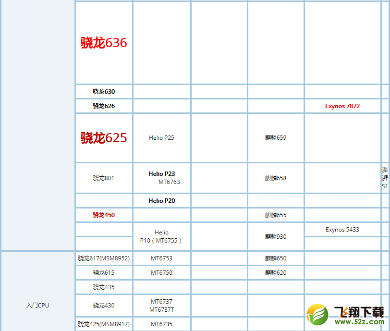Click the 骁龙630 cell
390x331 pixels.
coord(102,91)
